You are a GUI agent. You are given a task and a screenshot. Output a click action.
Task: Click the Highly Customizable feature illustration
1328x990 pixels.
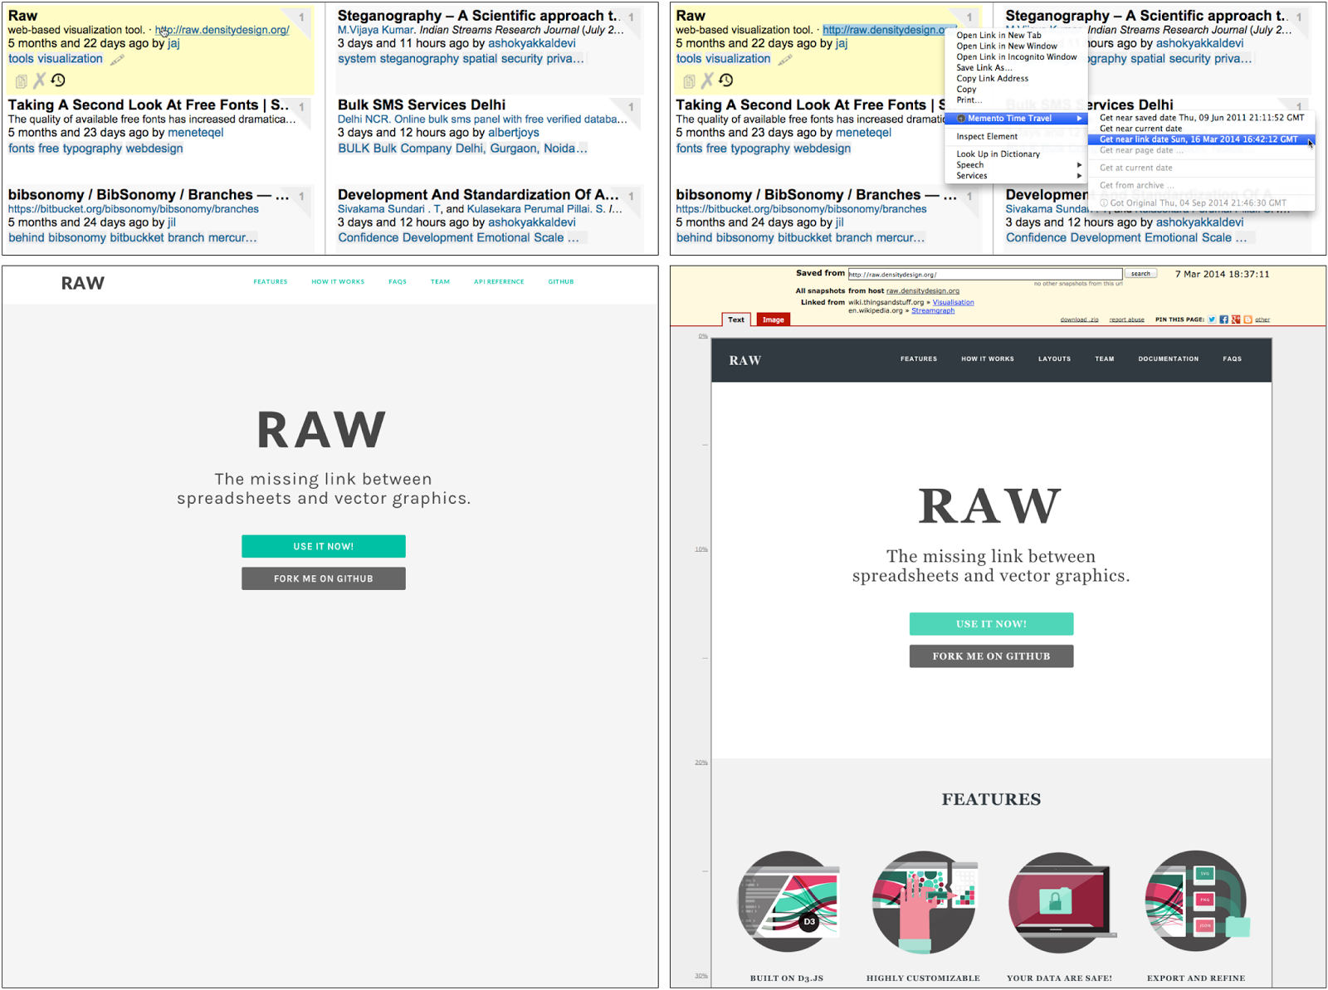(x=924, y=901)
